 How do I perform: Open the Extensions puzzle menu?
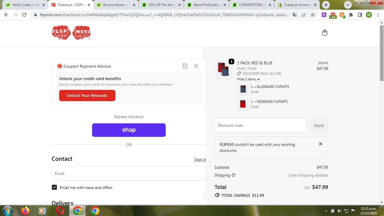point(351,15)
